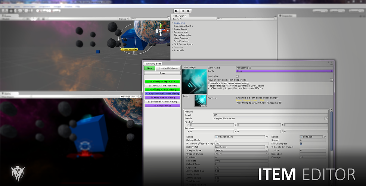Click the Position X field
366x186 pixels.
[x=212, y=125]
